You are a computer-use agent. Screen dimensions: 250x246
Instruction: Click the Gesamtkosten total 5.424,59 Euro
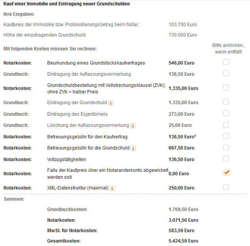coord(183,241)
